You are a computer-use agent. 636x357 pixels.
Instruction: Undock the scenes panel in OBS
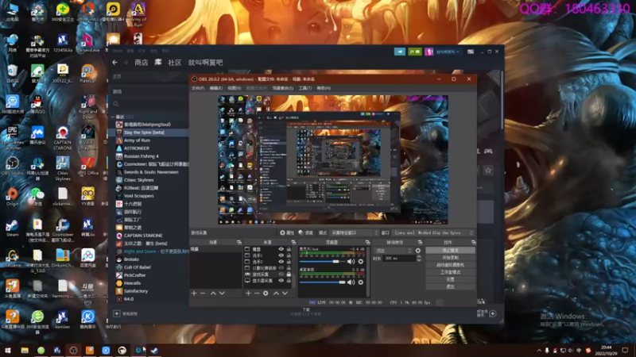tap(239, 242)
